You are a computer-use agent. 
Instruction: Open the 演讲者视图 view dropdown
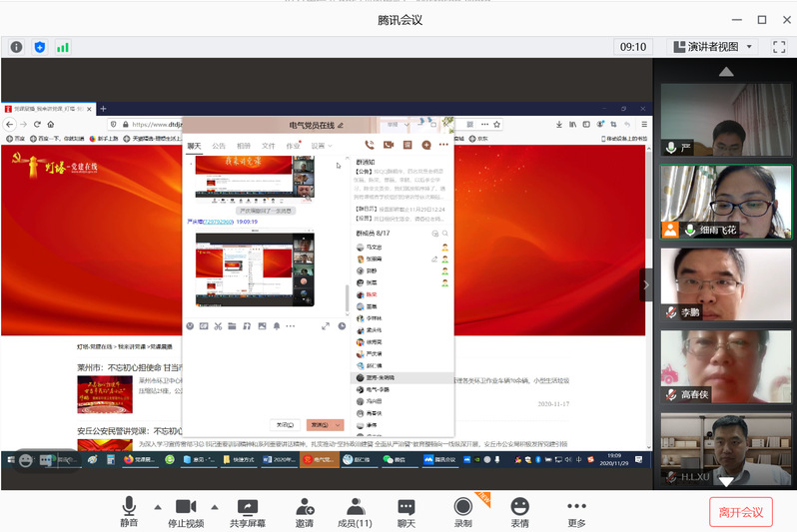[712, 46]
